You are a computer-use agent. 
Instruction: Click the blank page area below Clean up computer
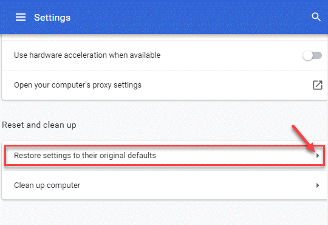[164, 213]
